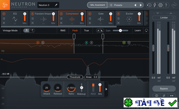Open Gate module preset list icon
This screenshot has width=179, height=109.
tap(90, 18)
